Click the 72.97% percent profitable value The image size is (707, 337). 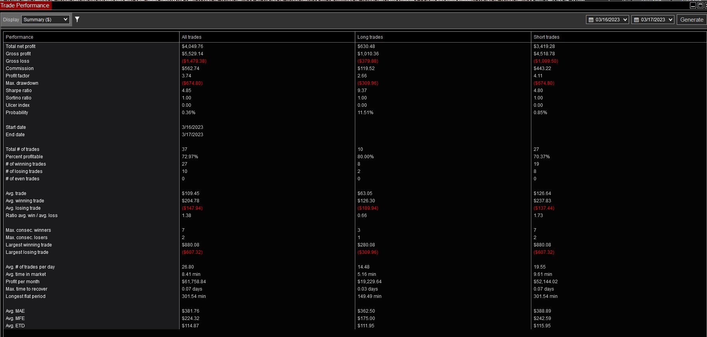(190, 157)
